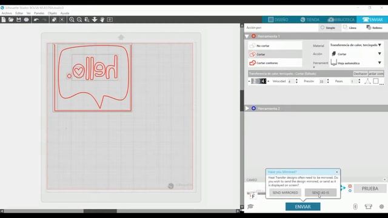Viewport: 388px width, 218px height.
Task: Open send panel gear settings
Action: 381,206
